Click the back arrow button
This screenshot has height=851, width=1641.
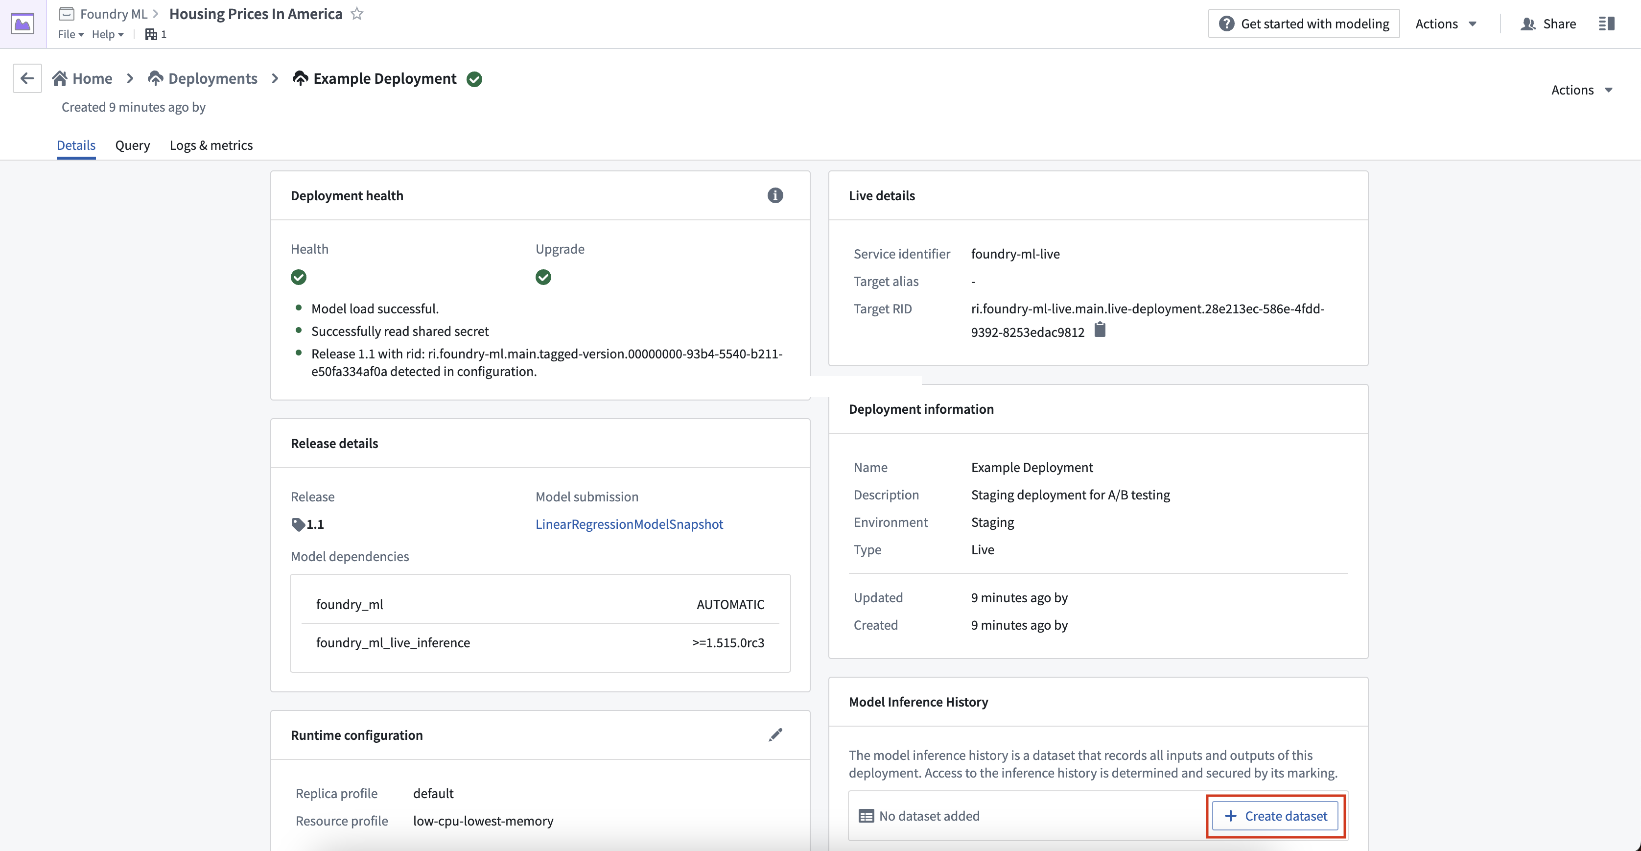click(x=27, y=78)
